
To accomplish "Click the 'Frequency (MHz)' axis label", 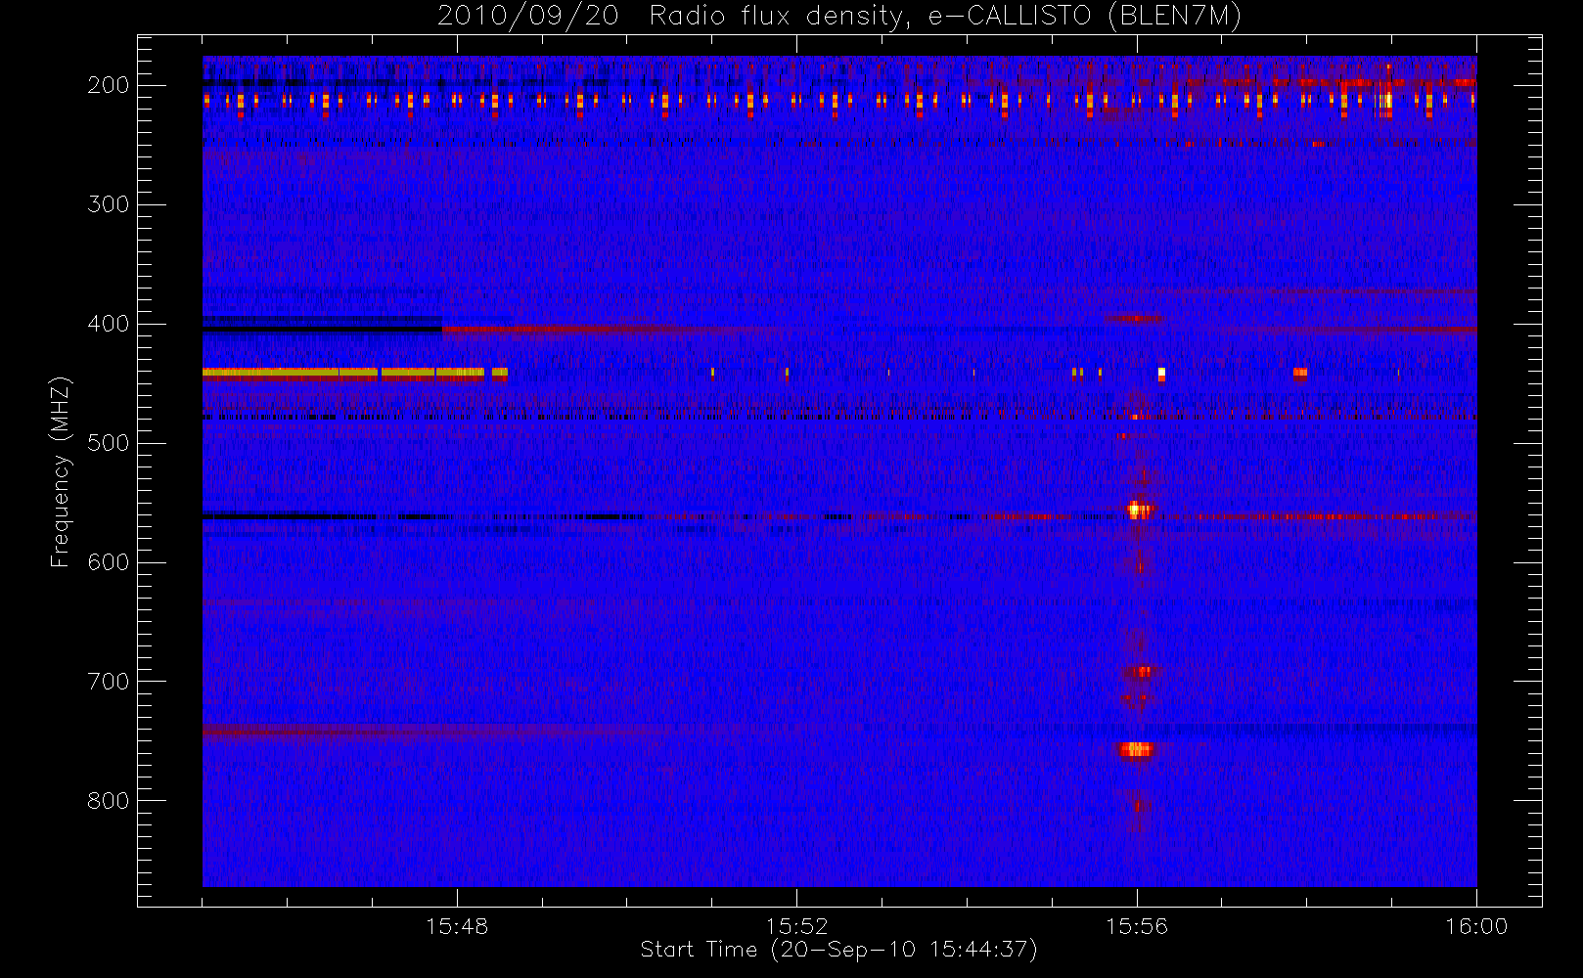I will [61, 471].
